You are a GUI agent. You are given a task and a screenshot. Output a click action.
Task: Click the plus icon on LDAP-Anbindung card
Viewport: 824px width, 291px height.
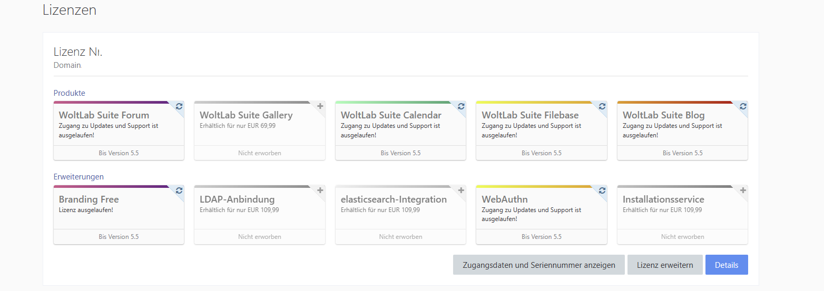click(320, 190)
